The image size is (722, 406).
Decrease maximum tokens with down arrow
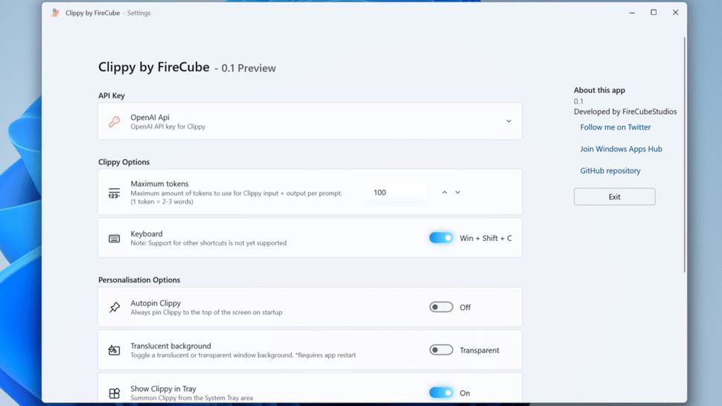(458, 193)
